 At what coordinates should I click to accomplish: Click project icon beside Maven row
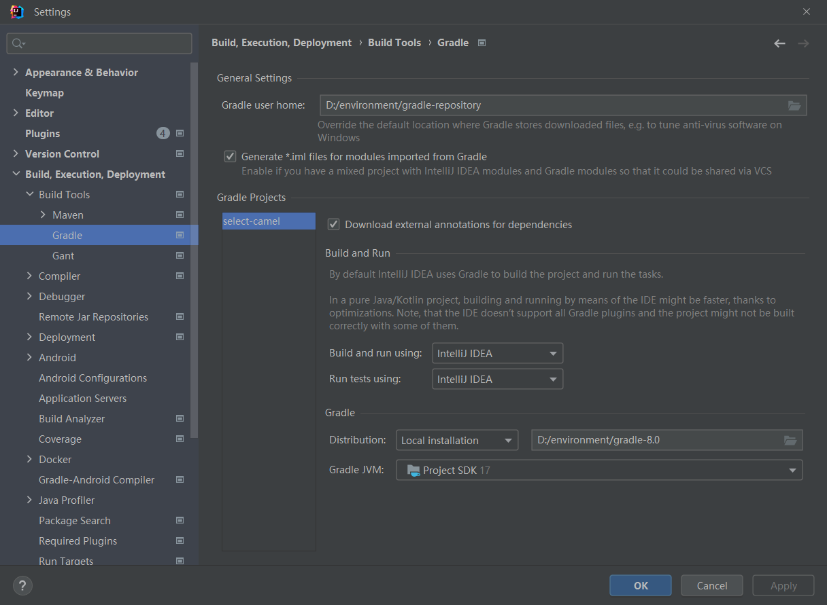pos(180,215)
